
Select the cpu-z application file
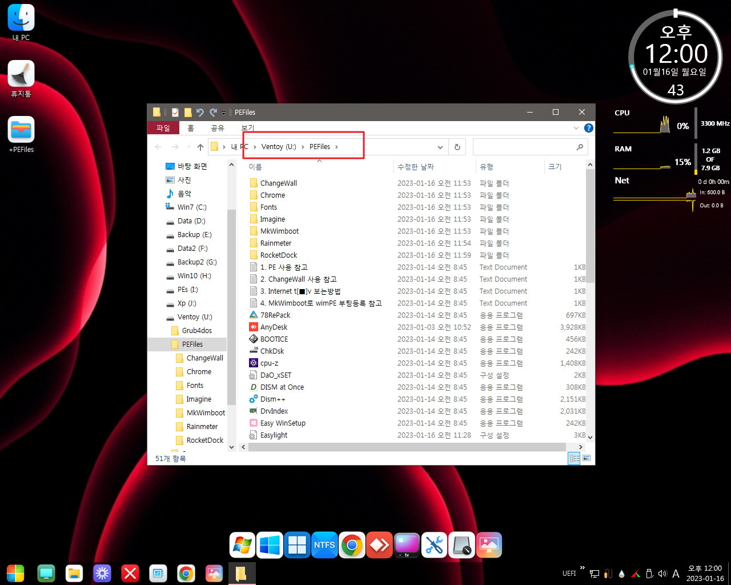[269, 363]
